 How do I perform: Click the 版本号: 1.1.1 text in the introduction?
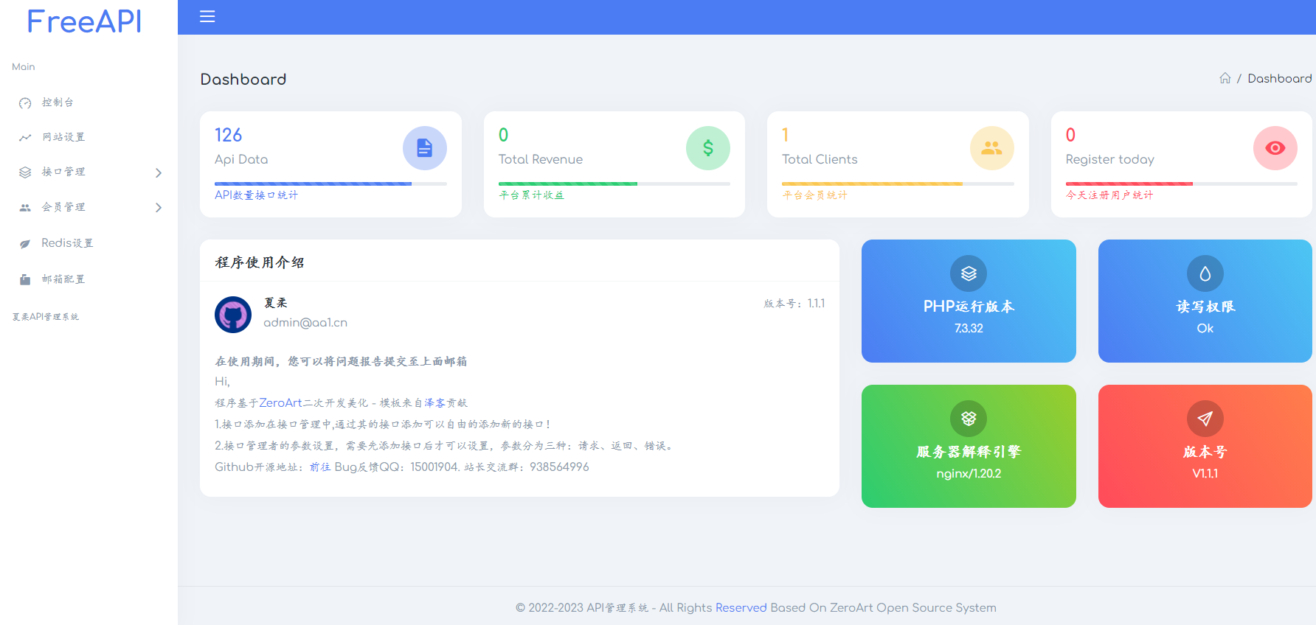coord(794,304)
